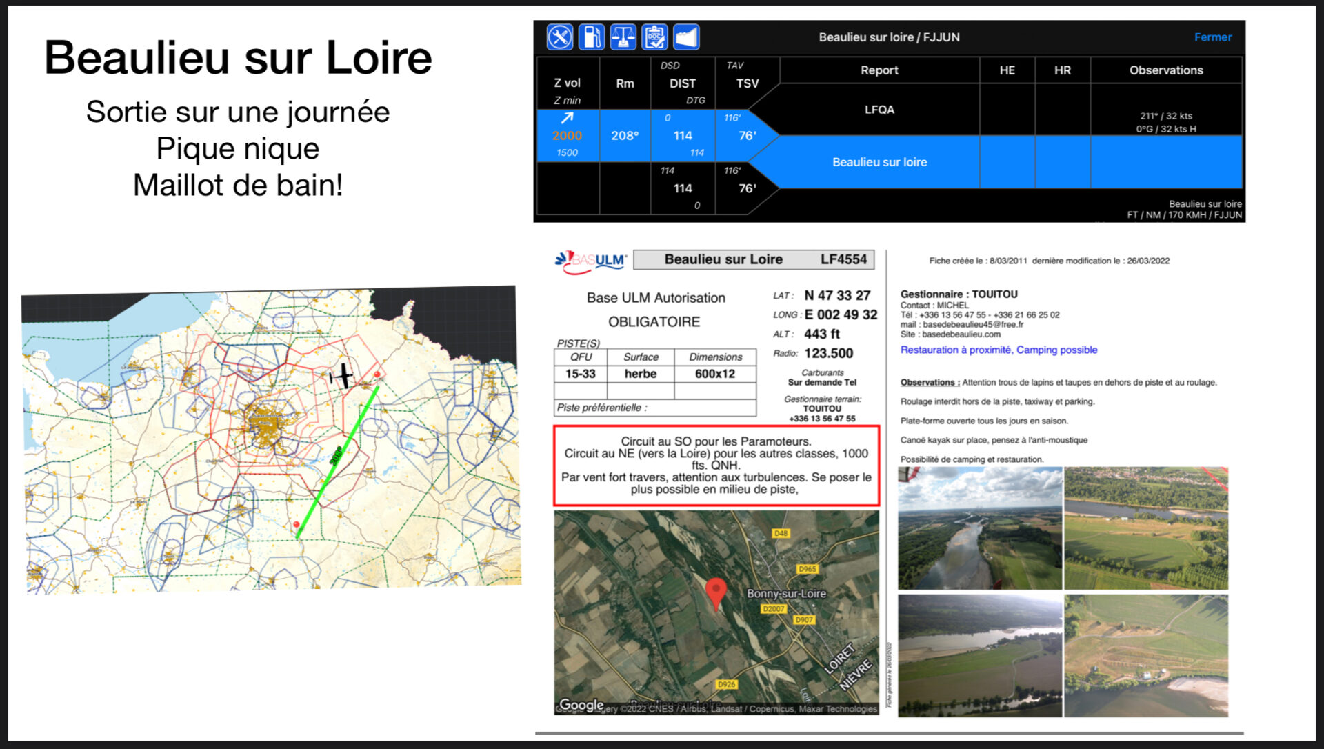Select the 208° Rm heading cell
Viewport: 1324px width, 749px height.
[625, 136]
